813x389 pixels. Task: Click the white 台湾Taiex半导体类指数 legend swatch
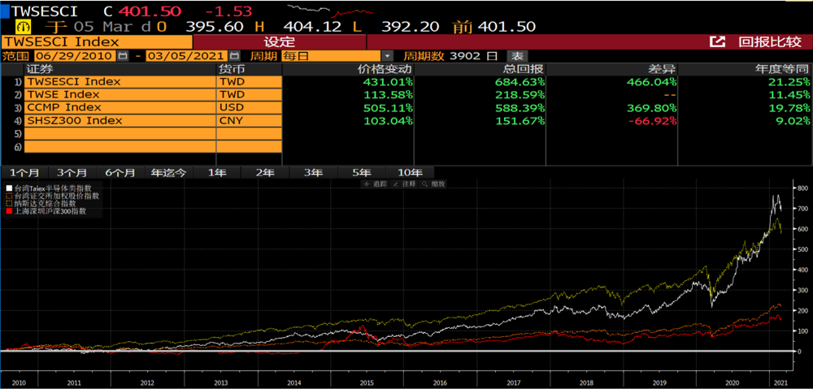tap(9, 188)
